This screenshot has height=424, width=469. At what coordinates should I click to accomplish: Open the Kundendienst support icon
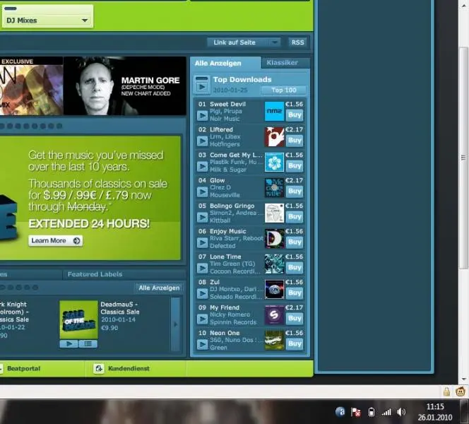(x=99, y=368)
